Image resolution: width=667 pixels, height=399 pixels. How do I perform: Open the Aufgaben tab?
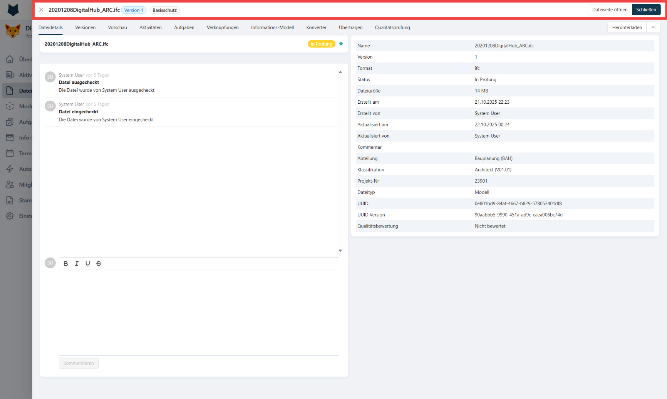tap(184, 27)
